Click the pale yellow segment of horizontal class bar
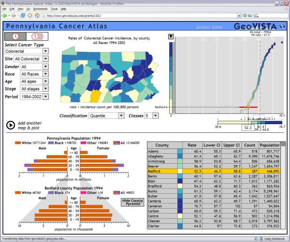 [234, 123]
